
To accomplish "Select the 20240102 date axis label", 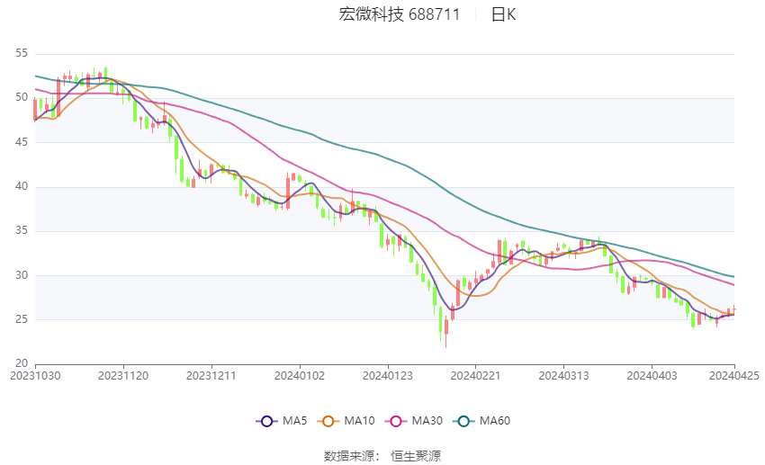I will pyautogui.click(x=300, y=376).
